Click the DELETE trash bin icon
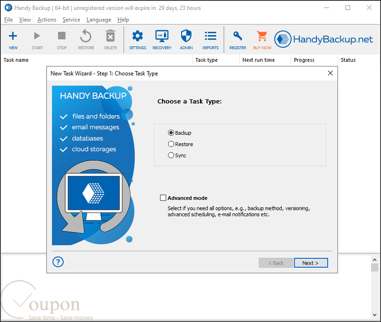The width and height of the screenshot is (381, 322). (111, 36)
